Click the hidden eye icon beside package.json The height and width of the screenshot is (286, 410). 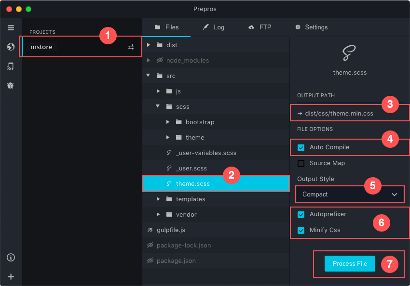pos(150,260)
